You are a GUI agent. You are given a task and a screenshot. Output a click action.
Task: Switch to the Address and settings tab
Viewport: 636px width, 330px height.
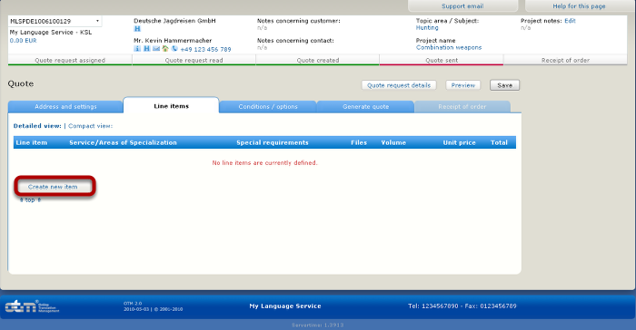[x=65, y=106]
